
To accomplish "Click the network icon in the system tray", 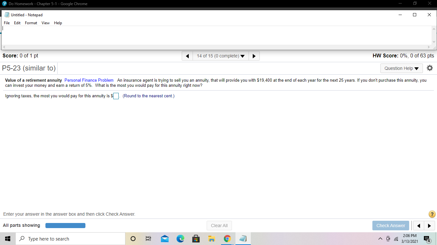I will click(x=396, y=239).
